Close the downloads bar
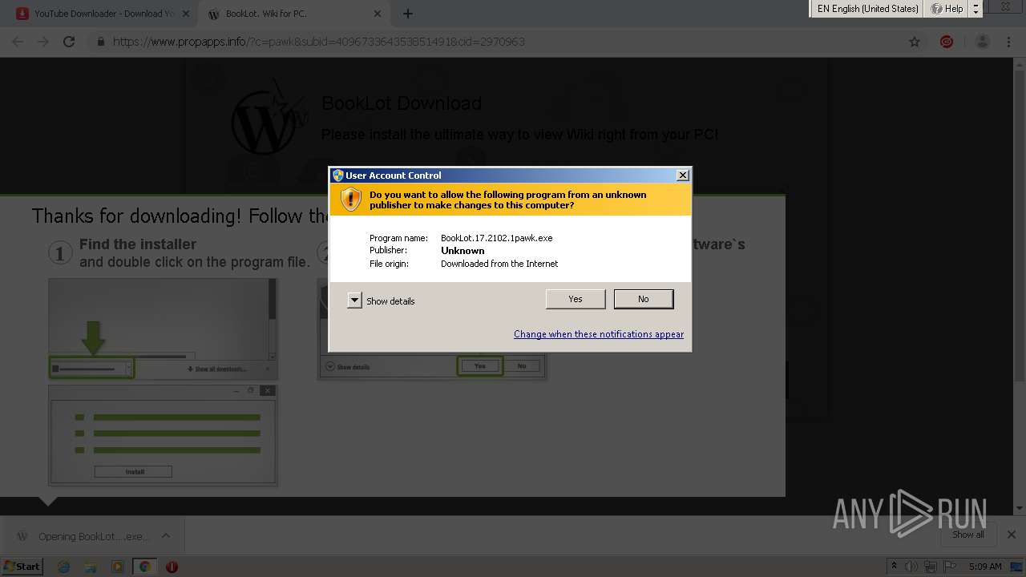This screenshot has height=577, width=1026. [x=1011, y=535]
